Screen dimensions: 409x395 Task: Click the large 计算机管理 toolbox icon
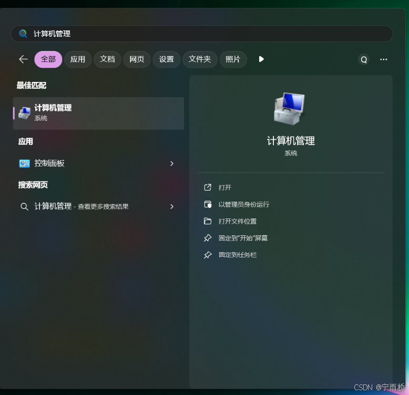pos(289,109)
